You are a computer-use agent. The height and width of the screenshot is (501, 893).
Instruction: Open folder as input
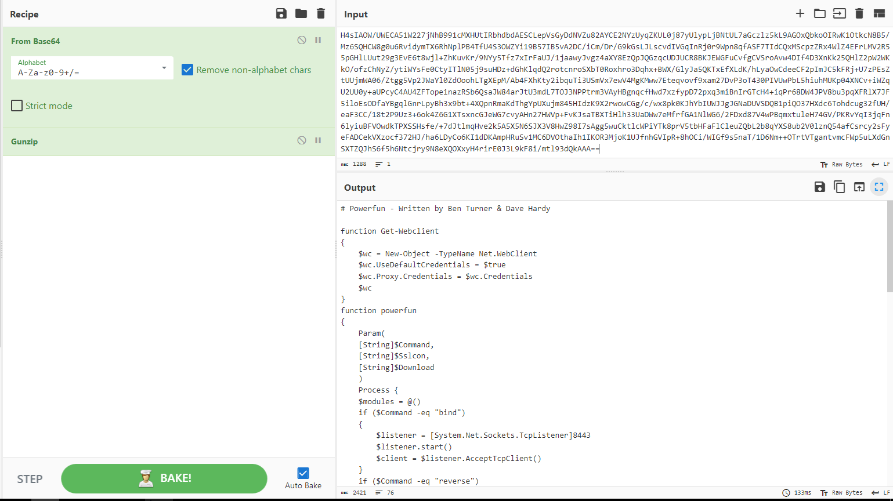pyautogui.click(x=820, y=14)
